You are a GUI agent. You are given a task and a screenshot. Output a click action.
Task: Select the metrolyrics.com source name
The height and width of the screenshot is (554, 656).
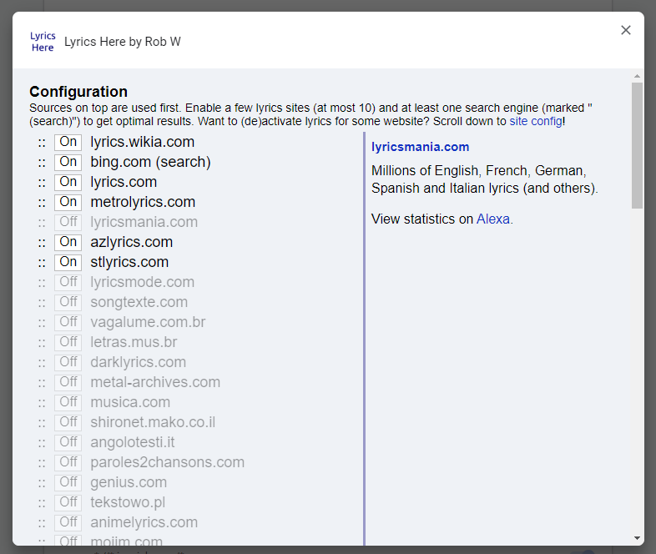pyautogui.click(x=143, y=203)
